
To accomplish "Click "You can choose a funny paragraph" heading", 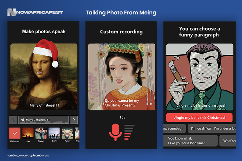I will click(x=199, y=32).
